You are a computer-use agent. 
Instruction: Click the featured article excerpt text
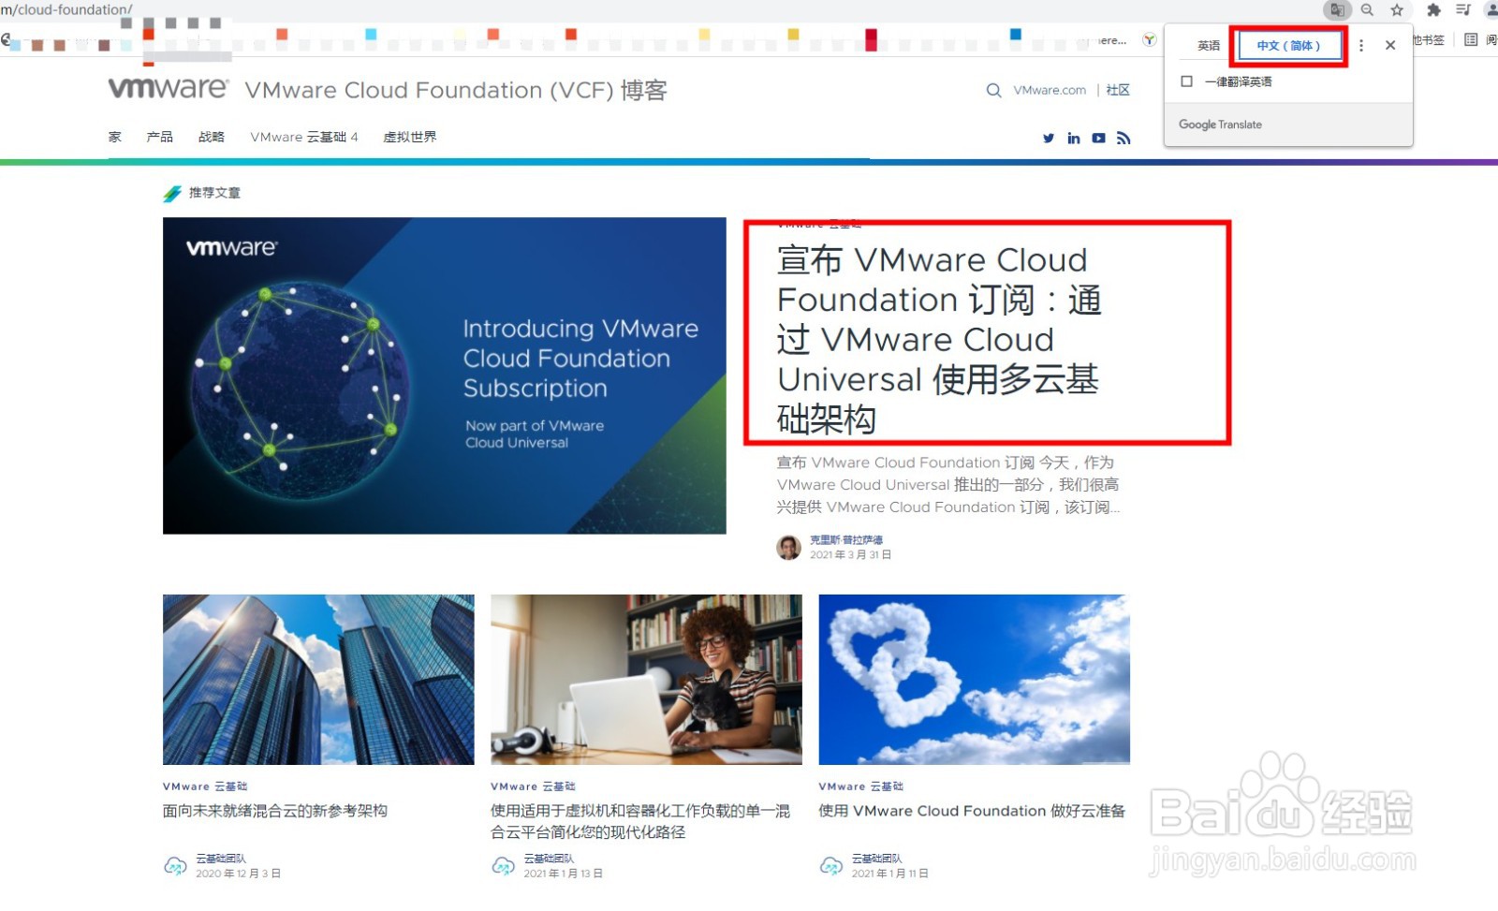(947, 485)
